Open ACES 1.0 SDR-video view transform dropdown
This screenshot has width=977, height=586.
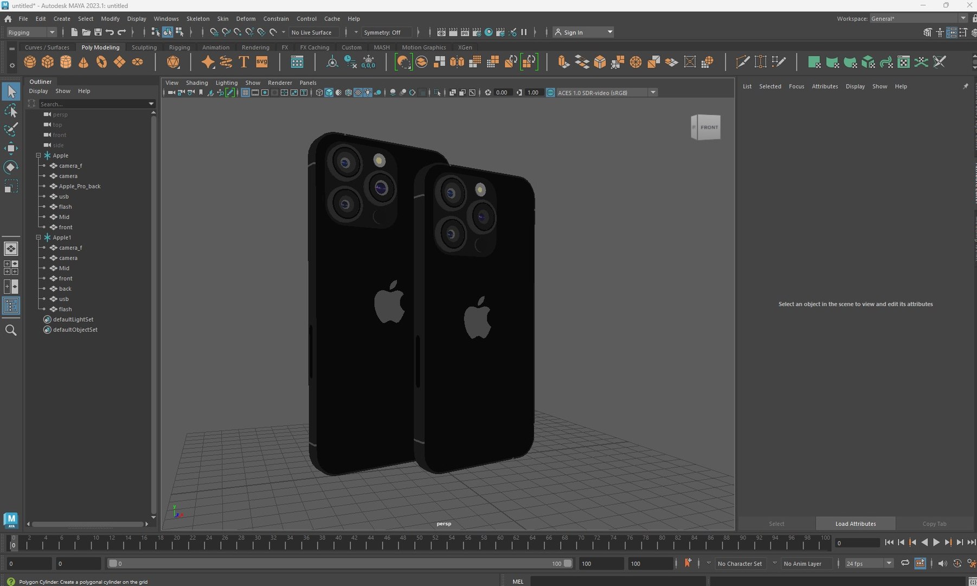click(x=607, y=93)
